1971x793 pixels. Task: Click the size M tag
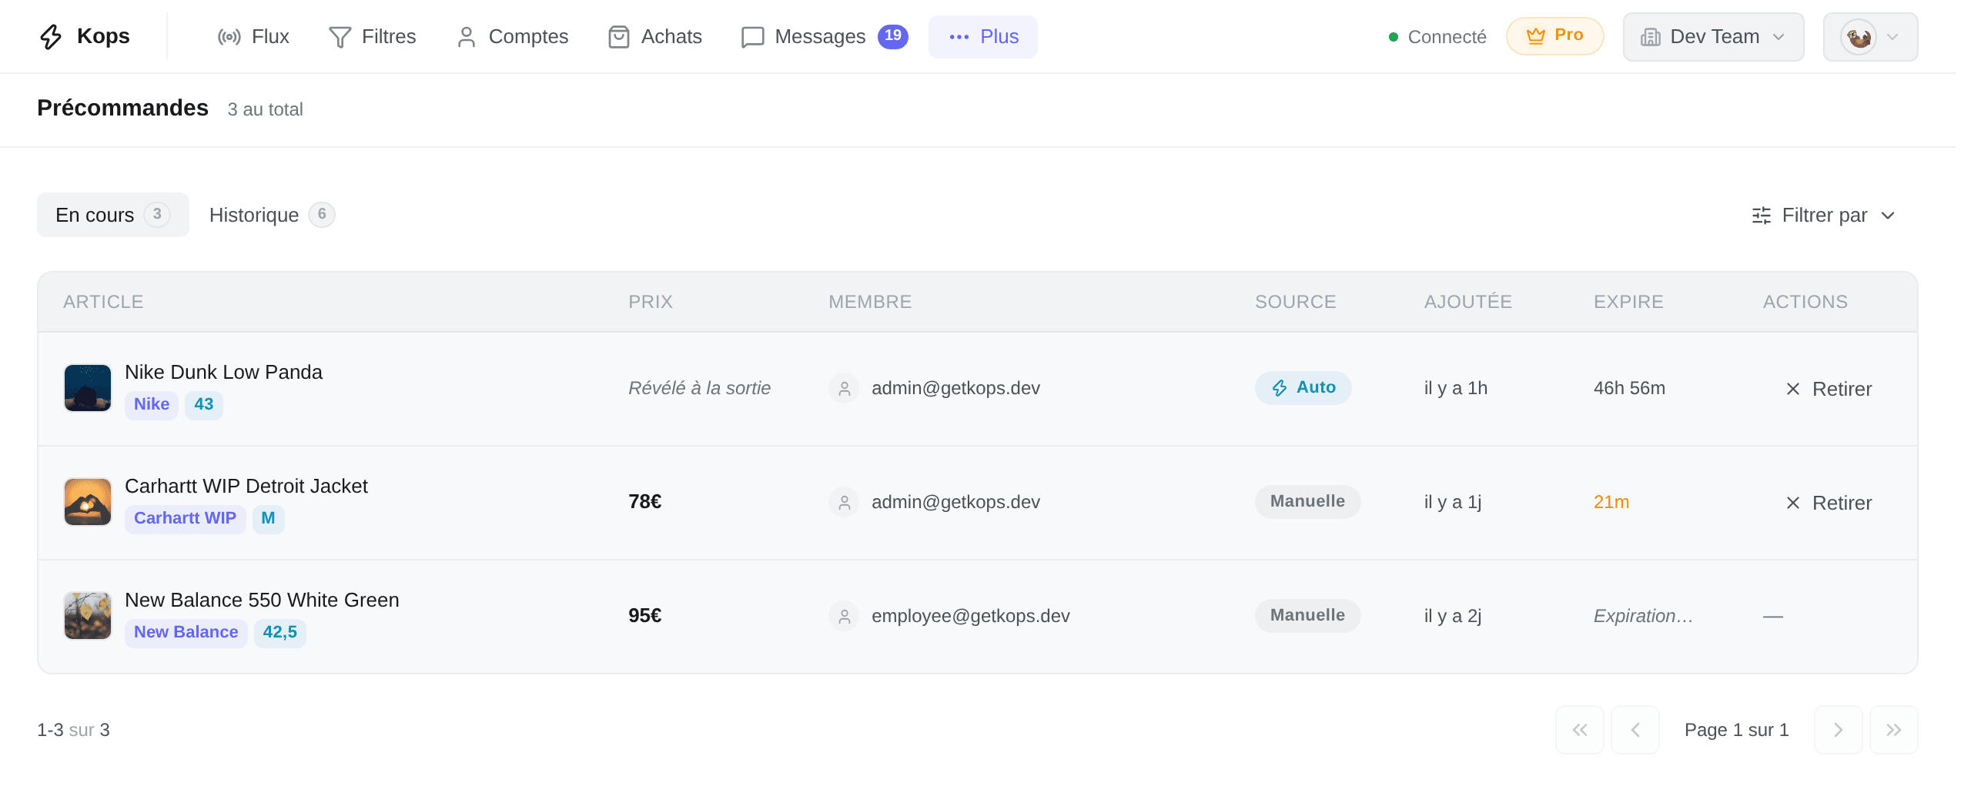[268, 518]
